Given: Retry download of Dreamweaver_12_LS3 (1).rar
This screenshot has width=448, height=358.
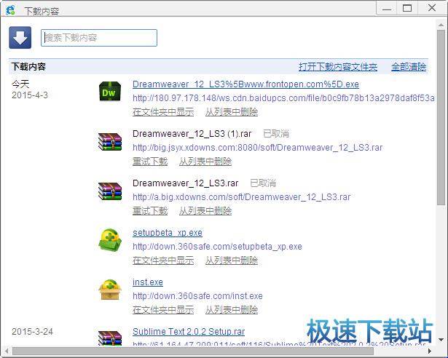Looking at the screenshot, I should point(150,162).
